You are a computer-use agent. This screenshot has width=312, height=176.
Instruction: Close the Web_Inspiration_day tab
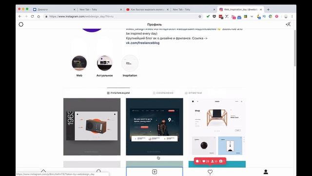[261, 9]
